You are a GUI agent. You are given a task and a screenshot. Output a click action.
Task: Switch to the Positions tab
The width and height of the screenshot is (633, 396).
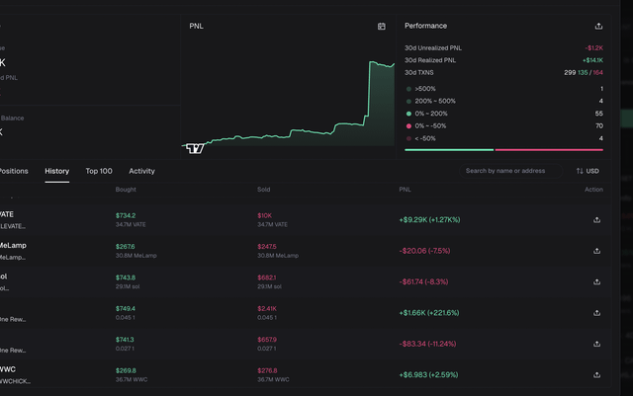coord(14,171)
